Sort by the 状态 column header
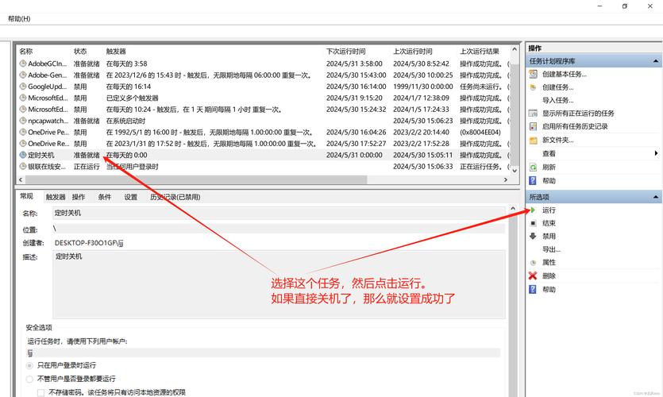Viewport: 663px width, 397px height. (80, 51)
